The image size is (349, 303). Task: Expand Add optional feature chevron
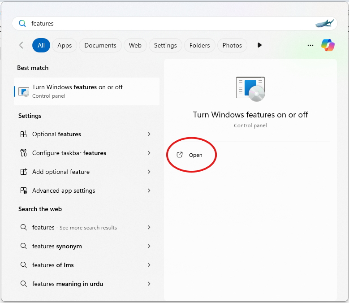149,172
